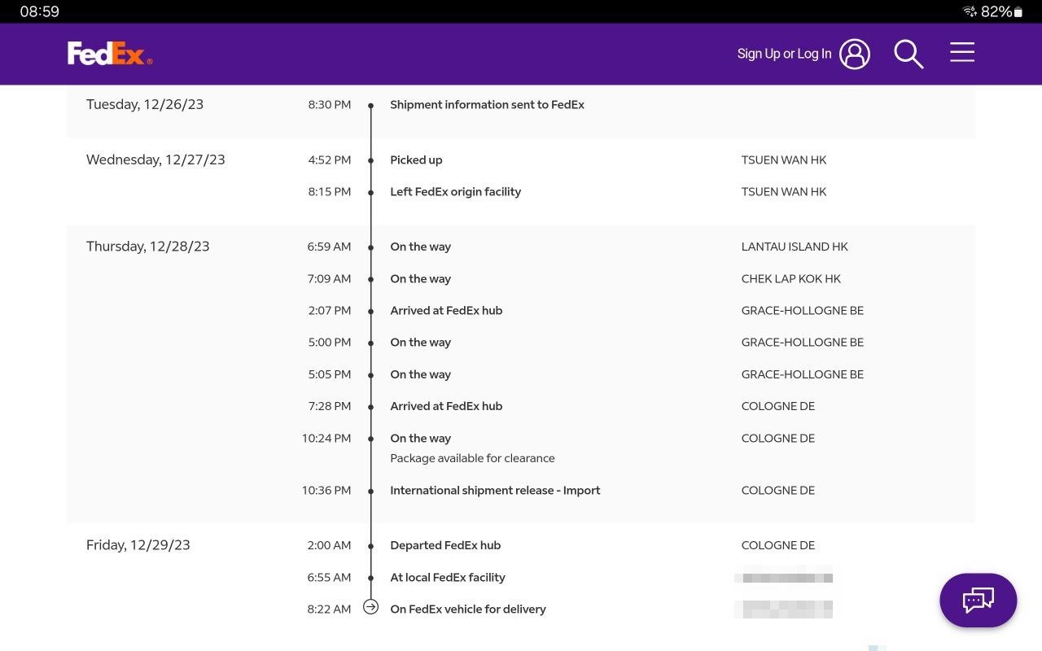Screen dimensions: 1042x651
Task: Click 'Departed FedEx hub' entry
Action: point(445,546)
